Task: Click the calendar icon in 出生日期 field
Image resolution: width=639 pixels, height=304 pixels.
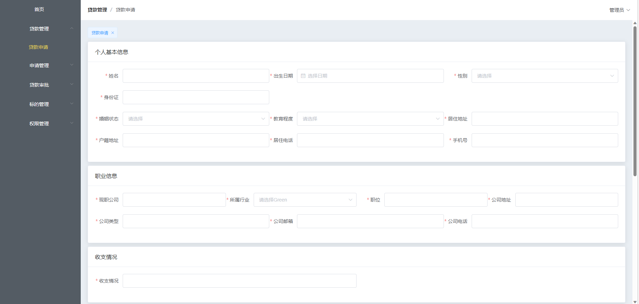Action: click(x=303, y=76)
